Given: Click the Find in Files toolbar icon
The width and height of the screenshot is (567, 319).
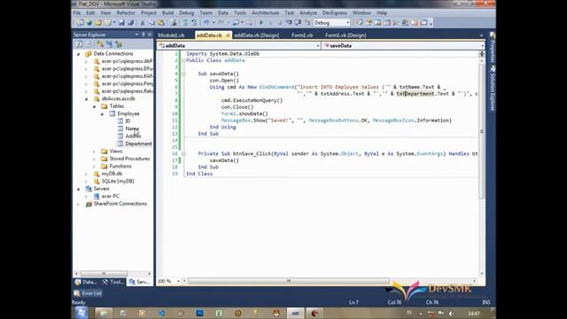Looking at the screenshot, I should coord(174,23).
